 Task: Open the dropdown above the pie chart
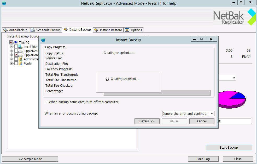click(x=227, y=78)
